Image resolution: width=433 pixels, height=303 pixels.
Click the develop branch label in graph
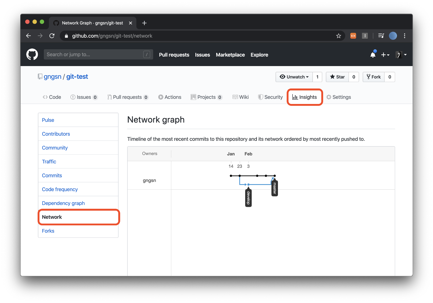tap(248, 198)
